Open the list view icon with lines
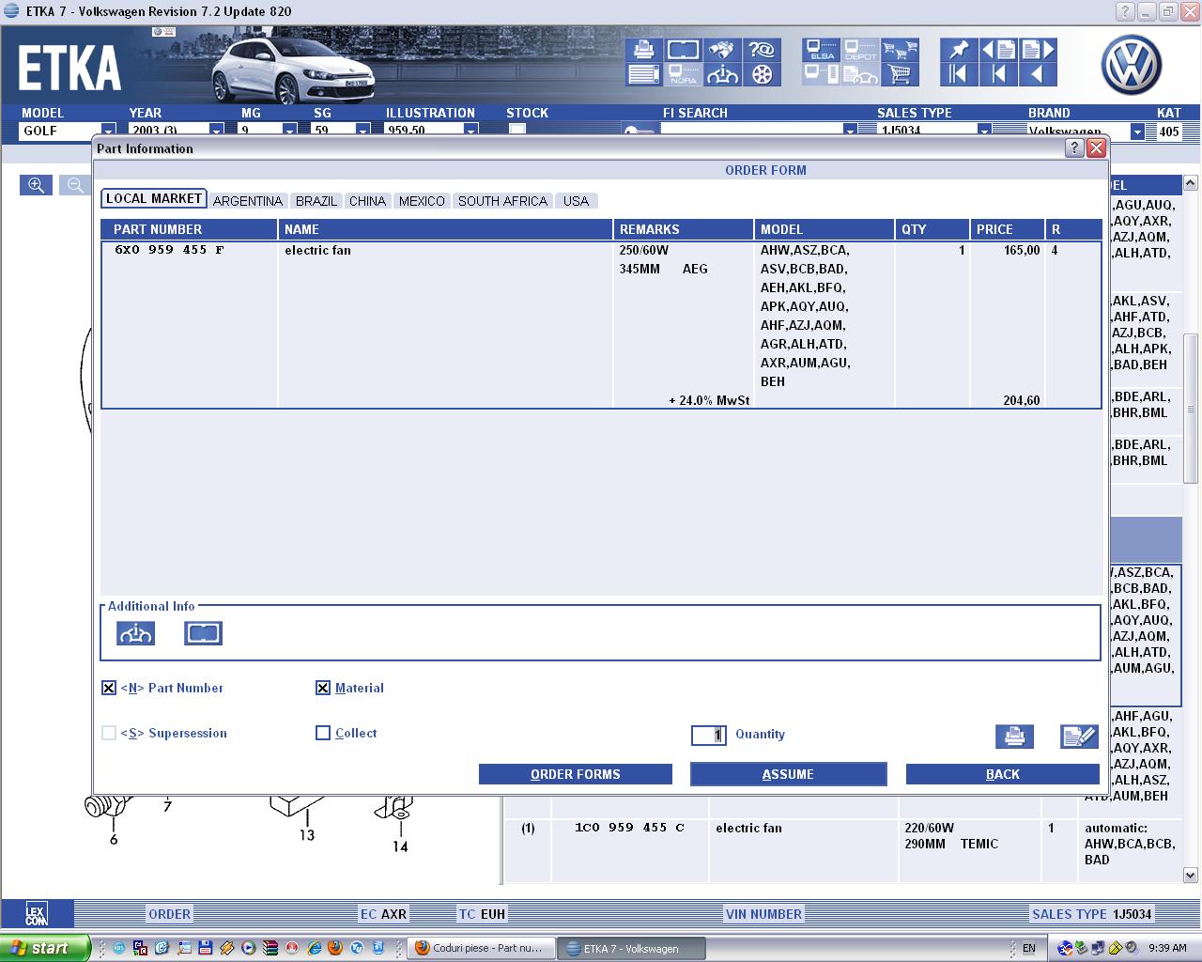 coord(644,74)
